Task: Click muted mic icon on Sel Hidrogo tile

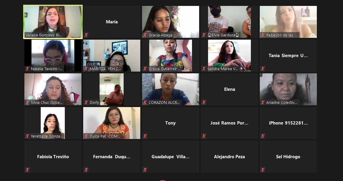Action: coord(263,170)
